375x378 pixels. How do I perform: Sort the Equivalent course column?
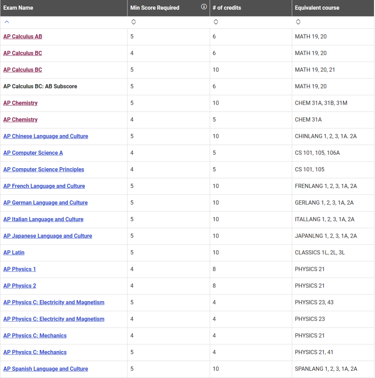(x=298, y=22)
